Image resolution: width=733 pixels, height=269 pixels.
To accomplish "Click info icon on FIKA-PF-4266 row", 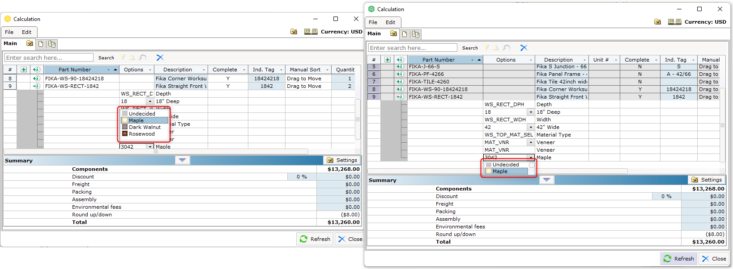I will click(400, 74).
